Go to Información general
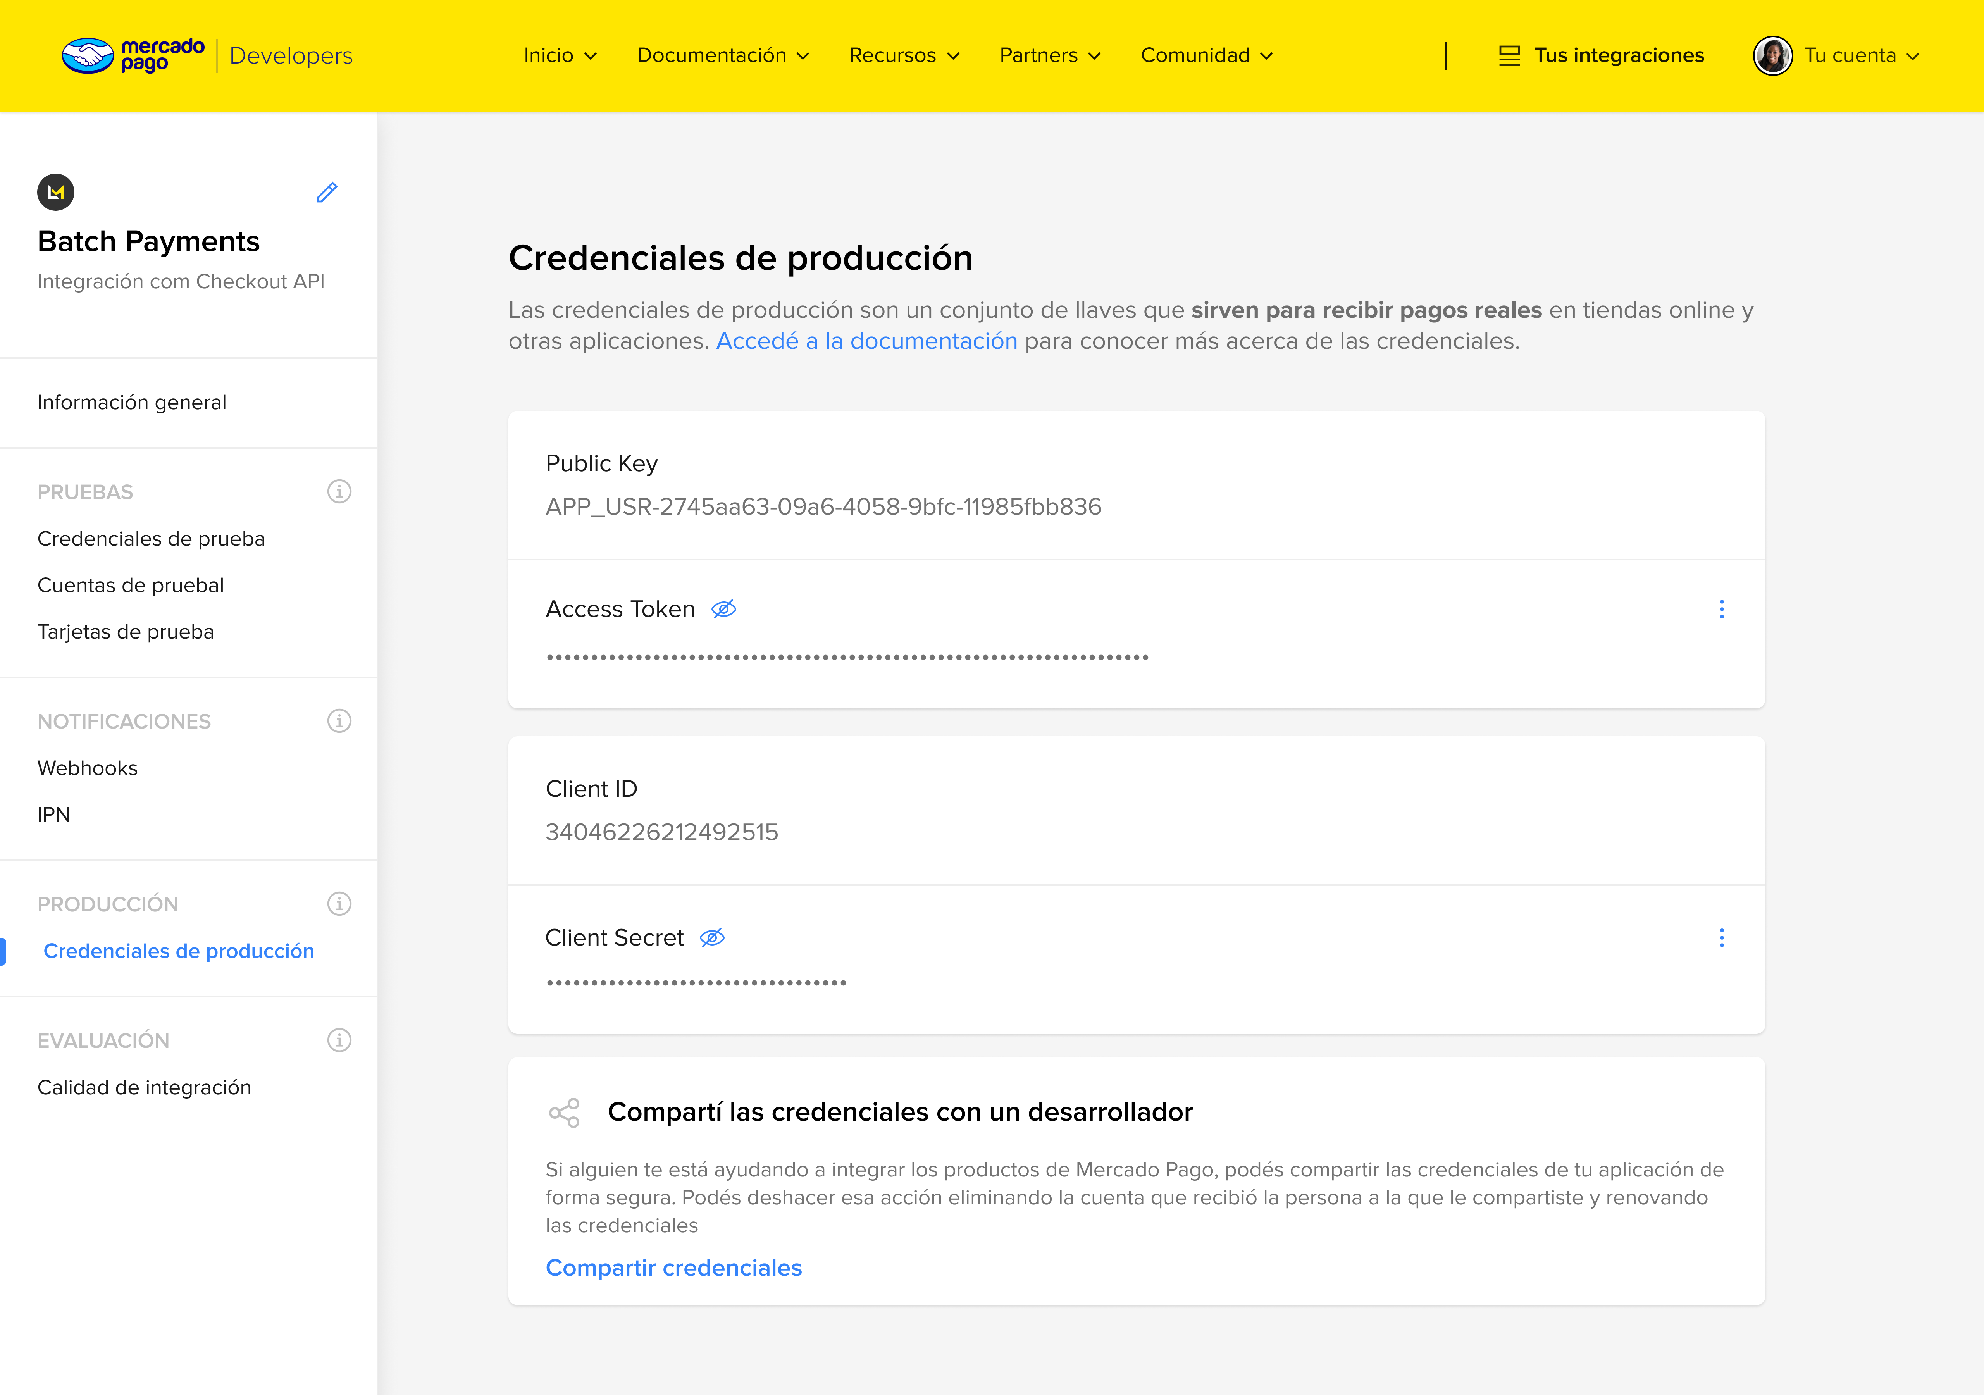The width and height of the screenshot is (1984, 1395). point(132,403)
